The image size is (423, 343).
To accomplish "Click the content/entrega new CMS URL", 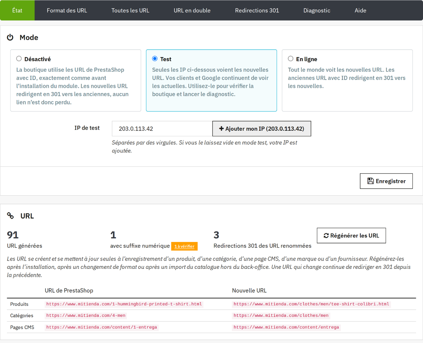I will tap(286, 327).
